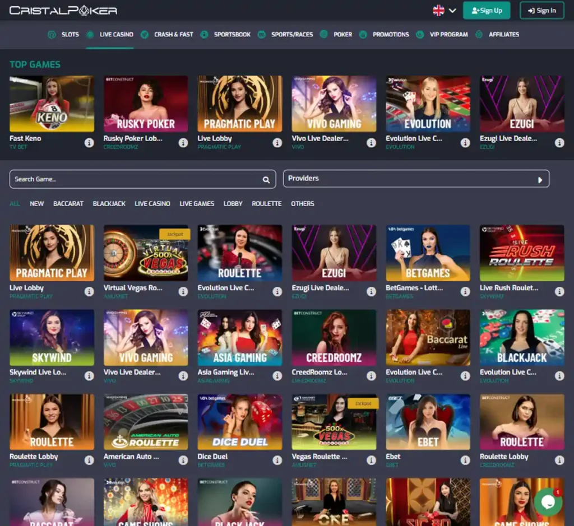Image resolution: width=574 pixels, height=526 pixels.
Task: Open the Fast Keno thumbnail
Action: [x=52, y=104]
